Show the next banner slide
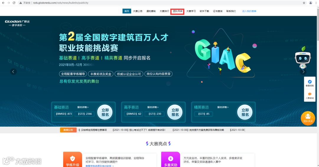Viewport: 319px width, 167px height. tap(303, 72)
